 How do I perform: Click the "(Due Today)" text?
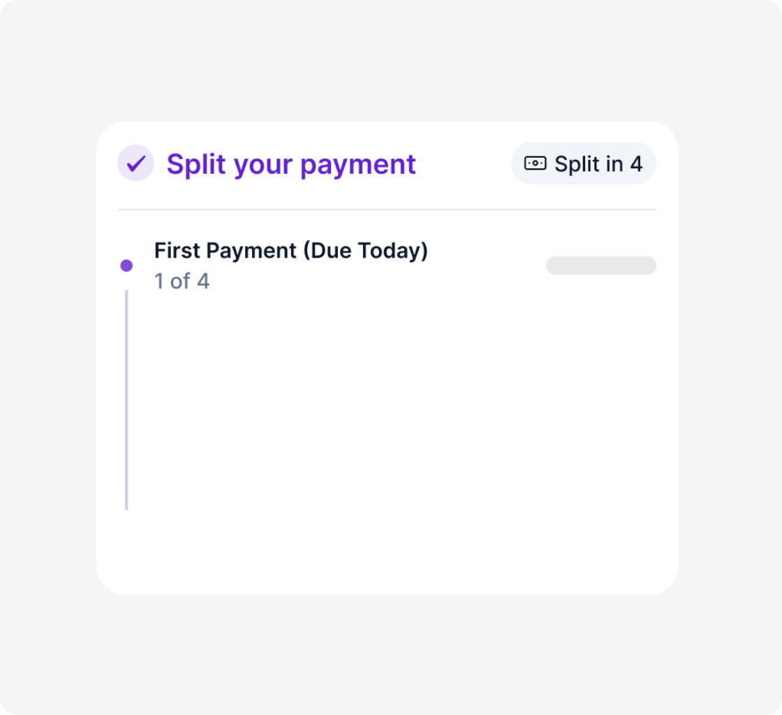pyautogui.click(x=365, y=250)
